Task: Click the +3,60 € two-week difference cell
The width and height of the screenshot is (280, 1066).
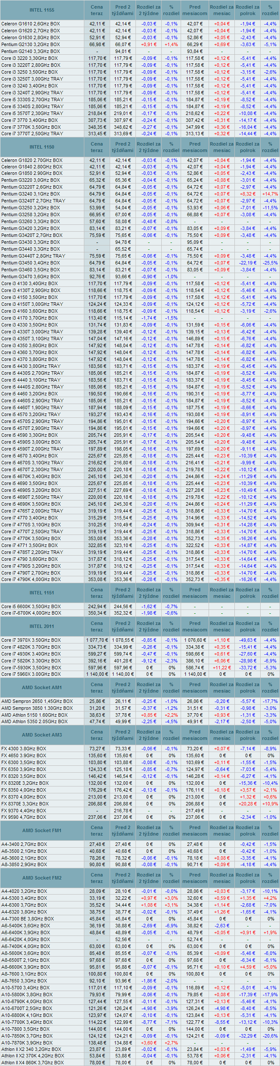Action: pos(149,1043)
